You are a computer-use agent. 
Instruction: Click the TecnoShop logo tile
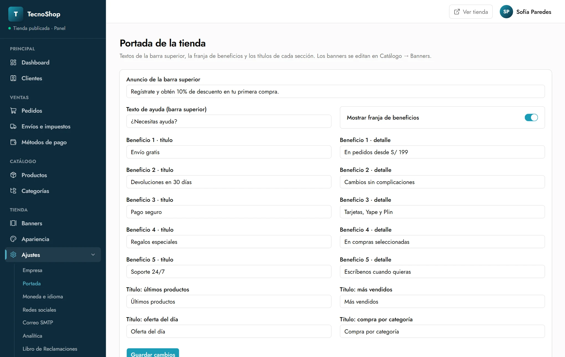pyautogui.click(x=16, y=14)
